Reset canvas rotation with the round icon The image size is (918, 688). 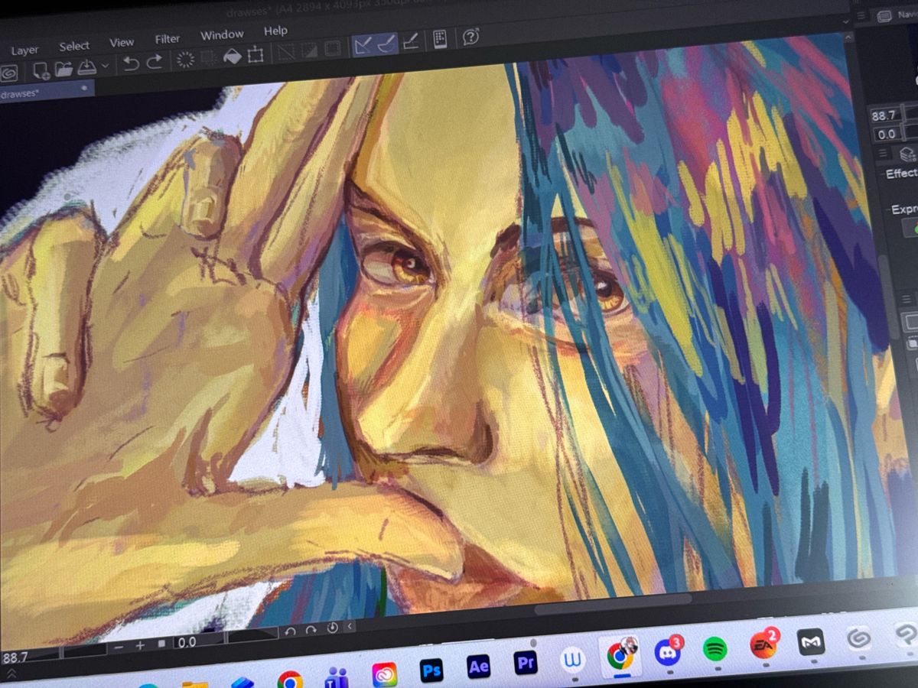(x=333, y=628)
